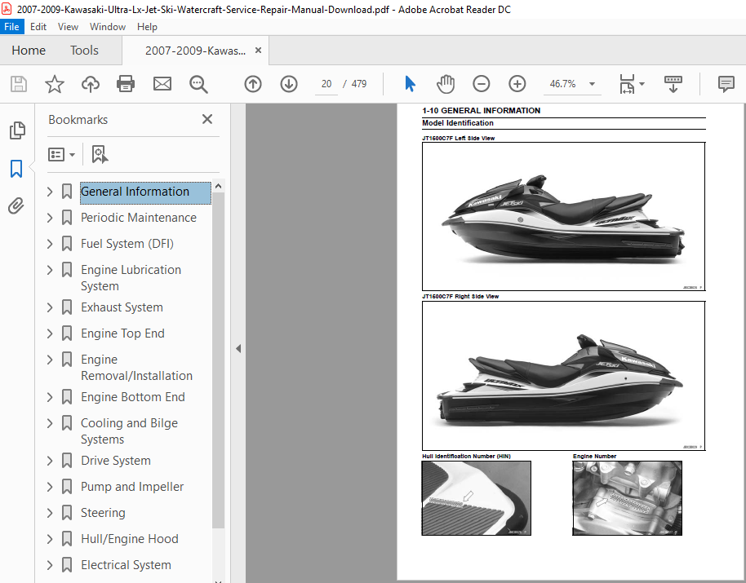The width and height of the screenshot is (746, 583).
Task: Print the document using printer icon
Action: point(126,84)
